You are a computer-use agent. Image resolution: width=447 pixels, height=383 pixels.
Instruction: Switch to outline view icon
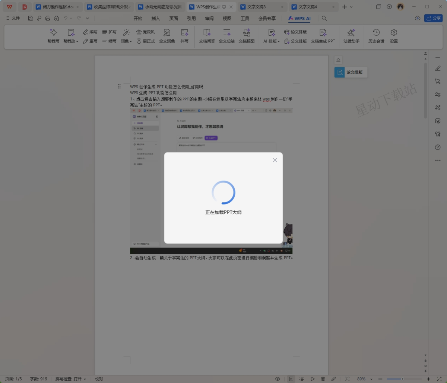302,379
